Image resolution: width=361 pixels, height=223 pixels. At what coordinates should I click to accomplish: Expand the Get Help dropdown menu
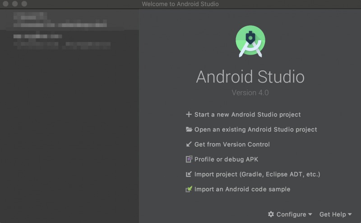[335, 214]
